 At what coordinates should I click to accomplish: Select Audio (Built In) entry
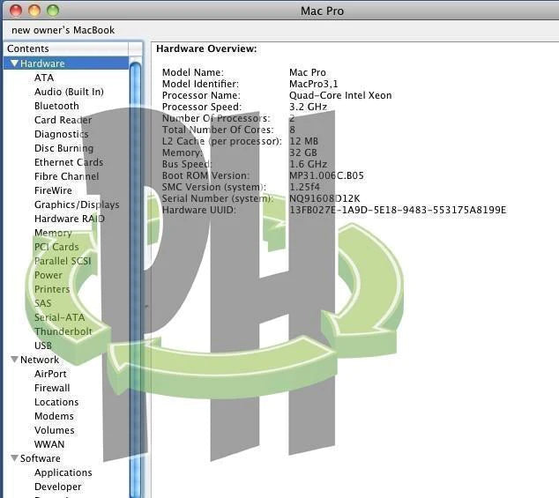click(x=69, y=92)
